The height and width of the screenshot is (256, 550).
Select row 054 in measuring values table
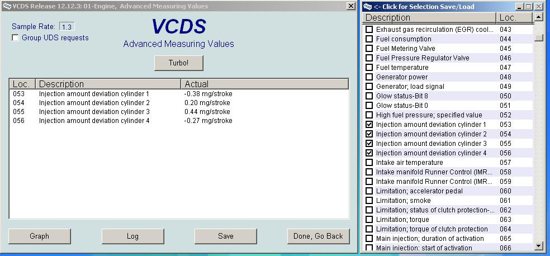[179, 103]
